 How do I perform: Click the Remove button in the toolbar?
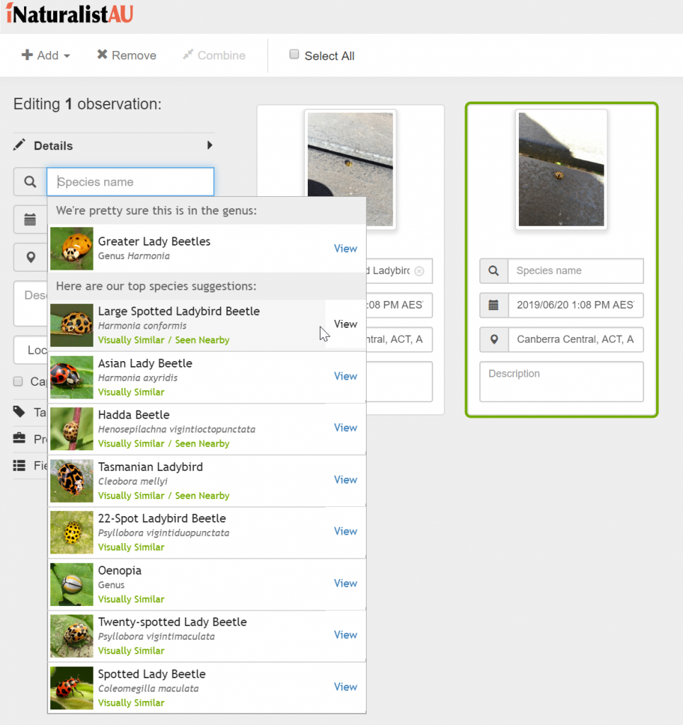127,55
